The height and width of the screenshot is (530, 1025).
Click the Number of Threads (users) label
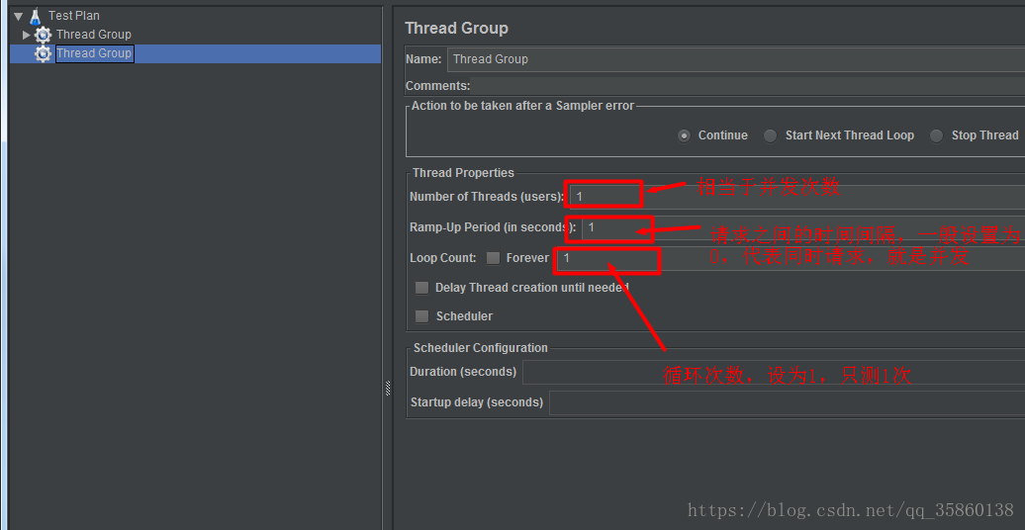tap(487, 197)
